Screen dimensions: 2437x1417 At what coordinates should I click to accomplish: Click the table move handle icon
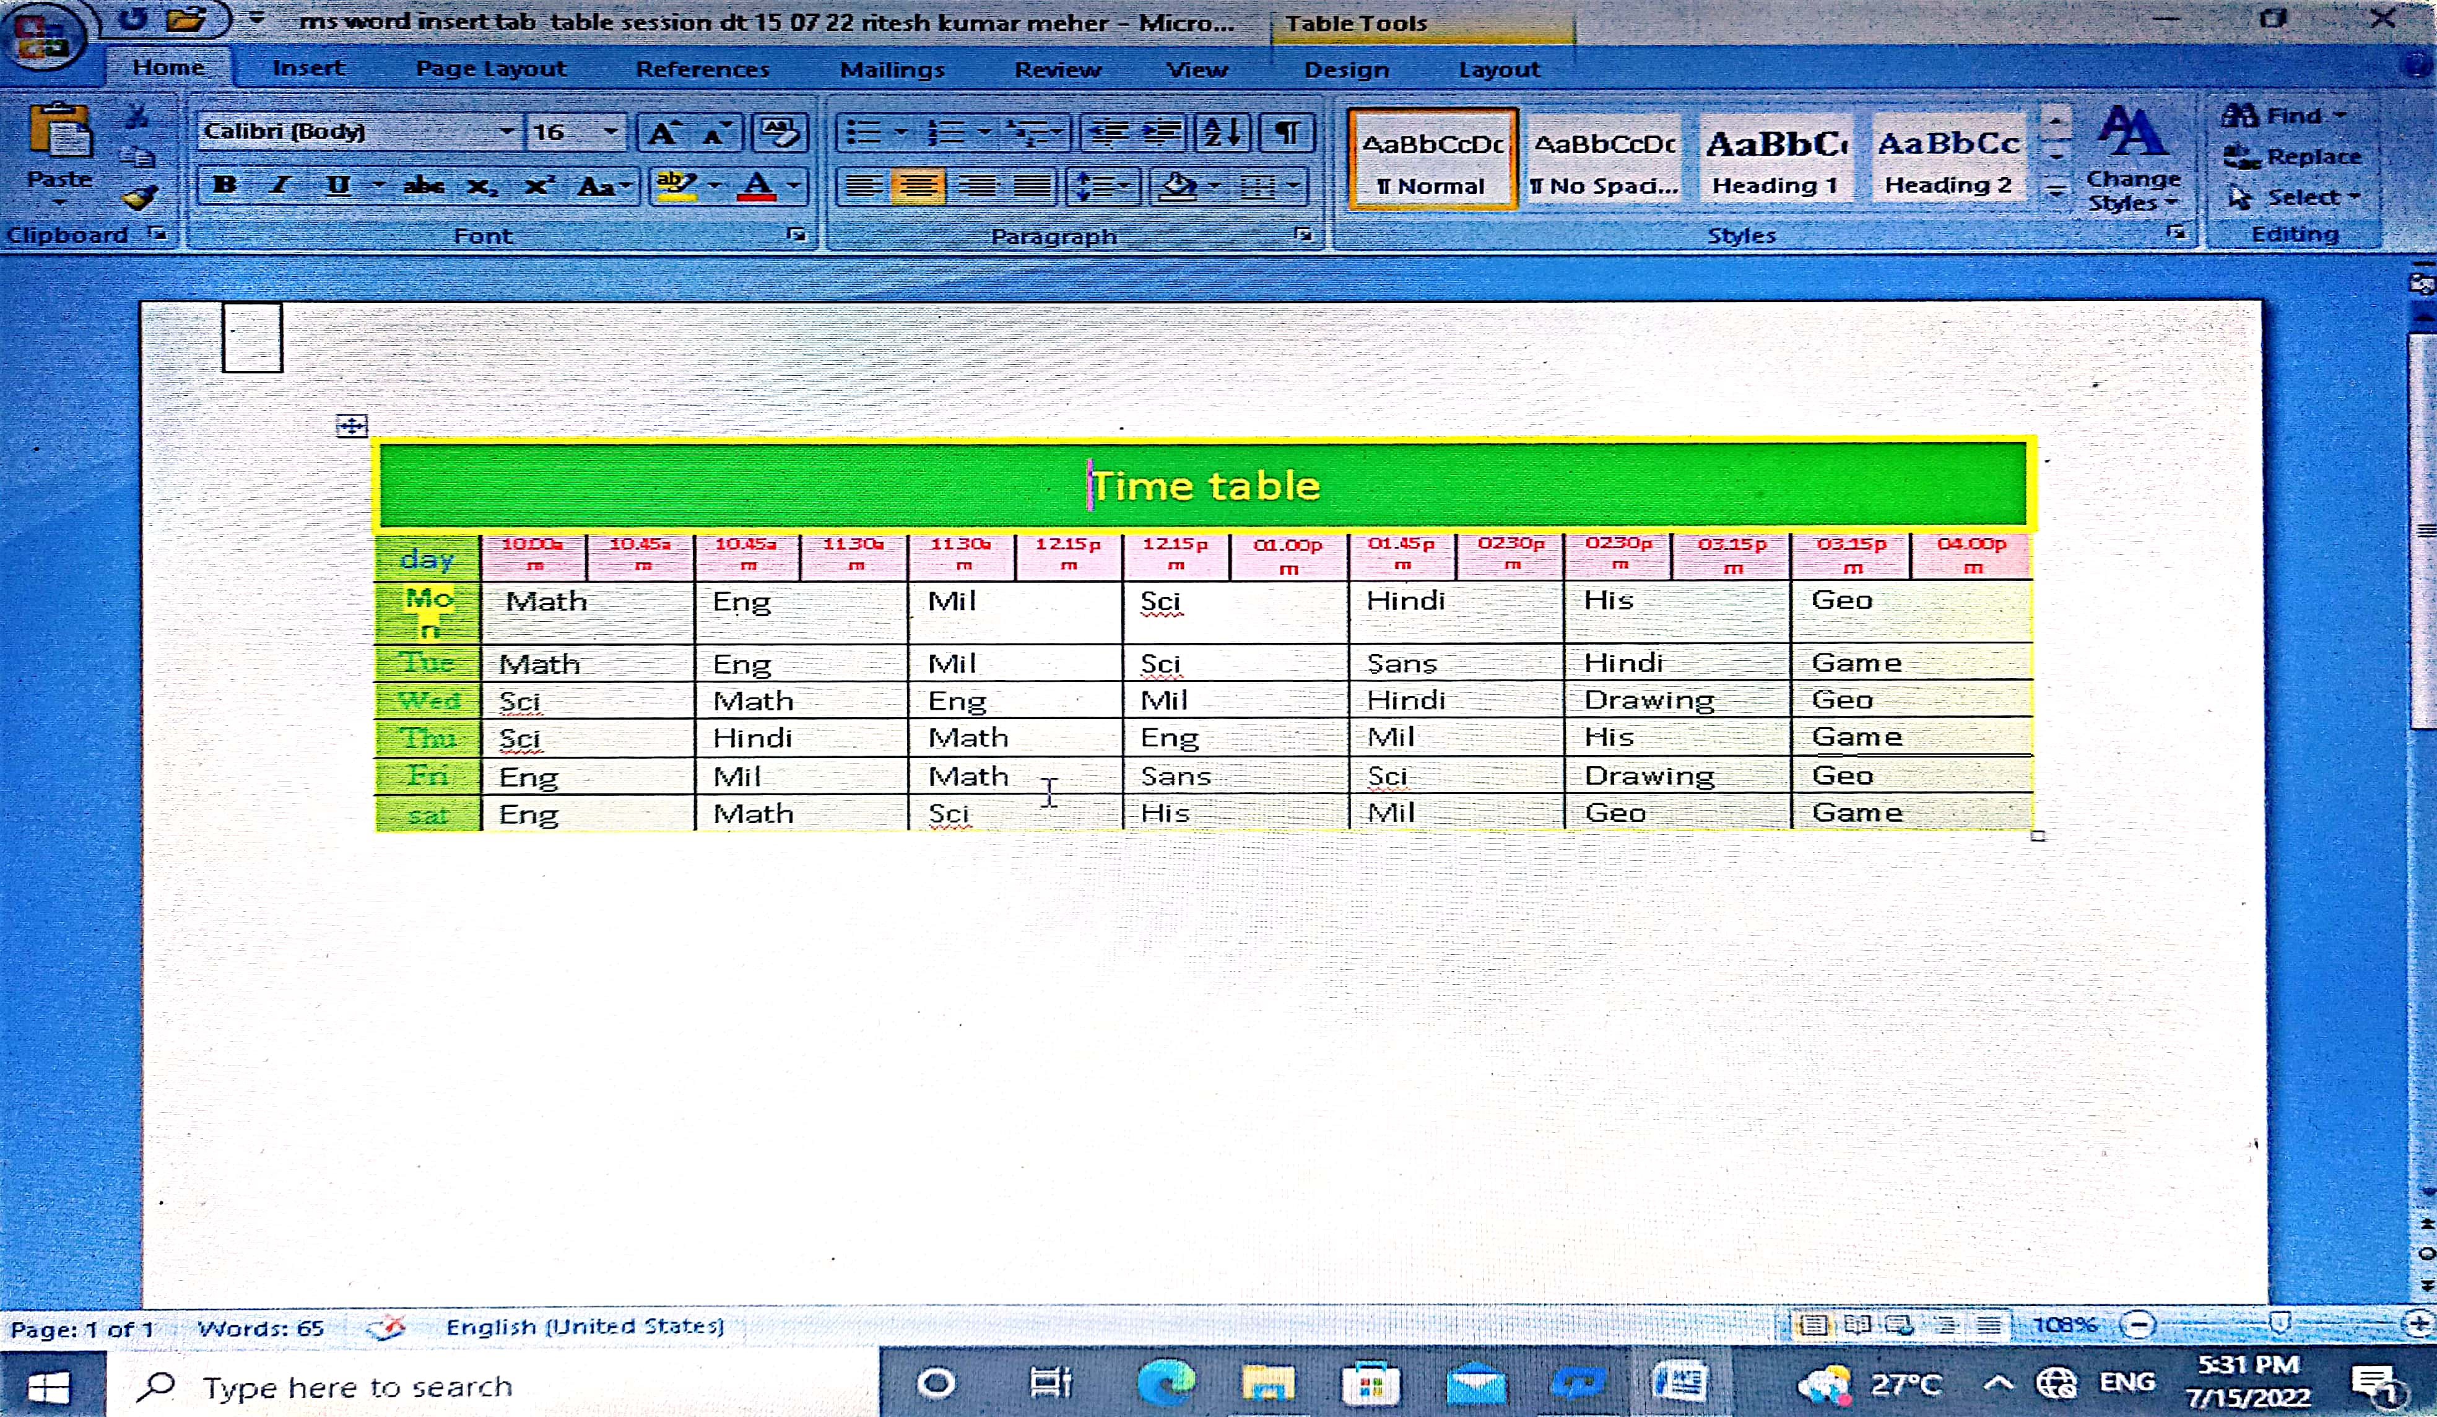[x=352, y=425]
